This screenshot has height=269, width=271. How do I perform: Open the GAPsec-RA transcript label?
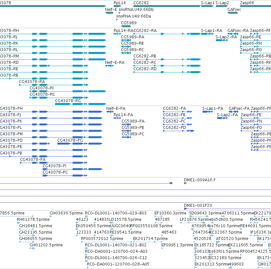(x=238, y=31)
